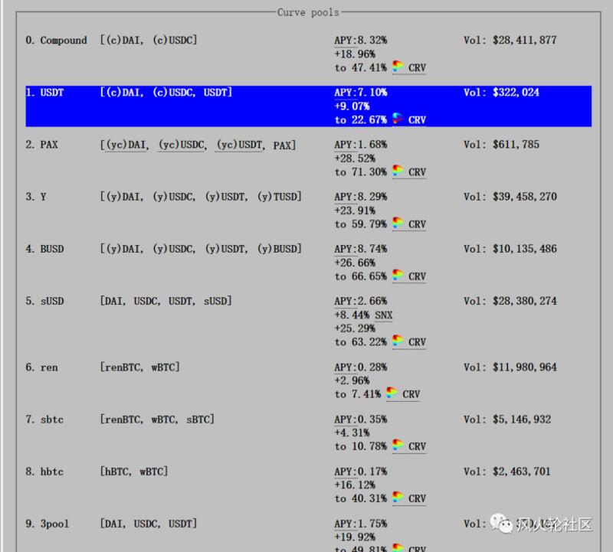Screen dimensions: 613x552
Task: Click the (yc)USDT token in PAX row
Action: point(240,145)
